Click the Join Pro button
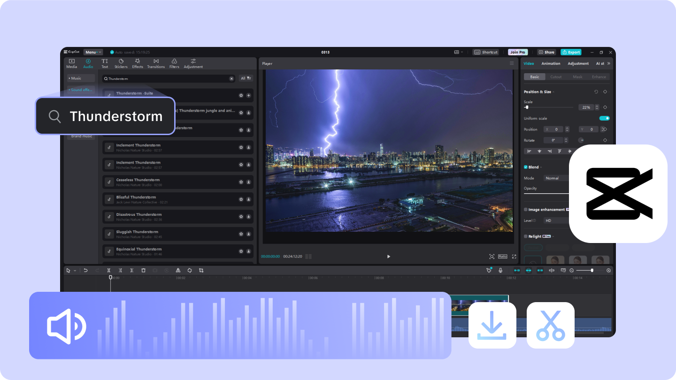 517,52
